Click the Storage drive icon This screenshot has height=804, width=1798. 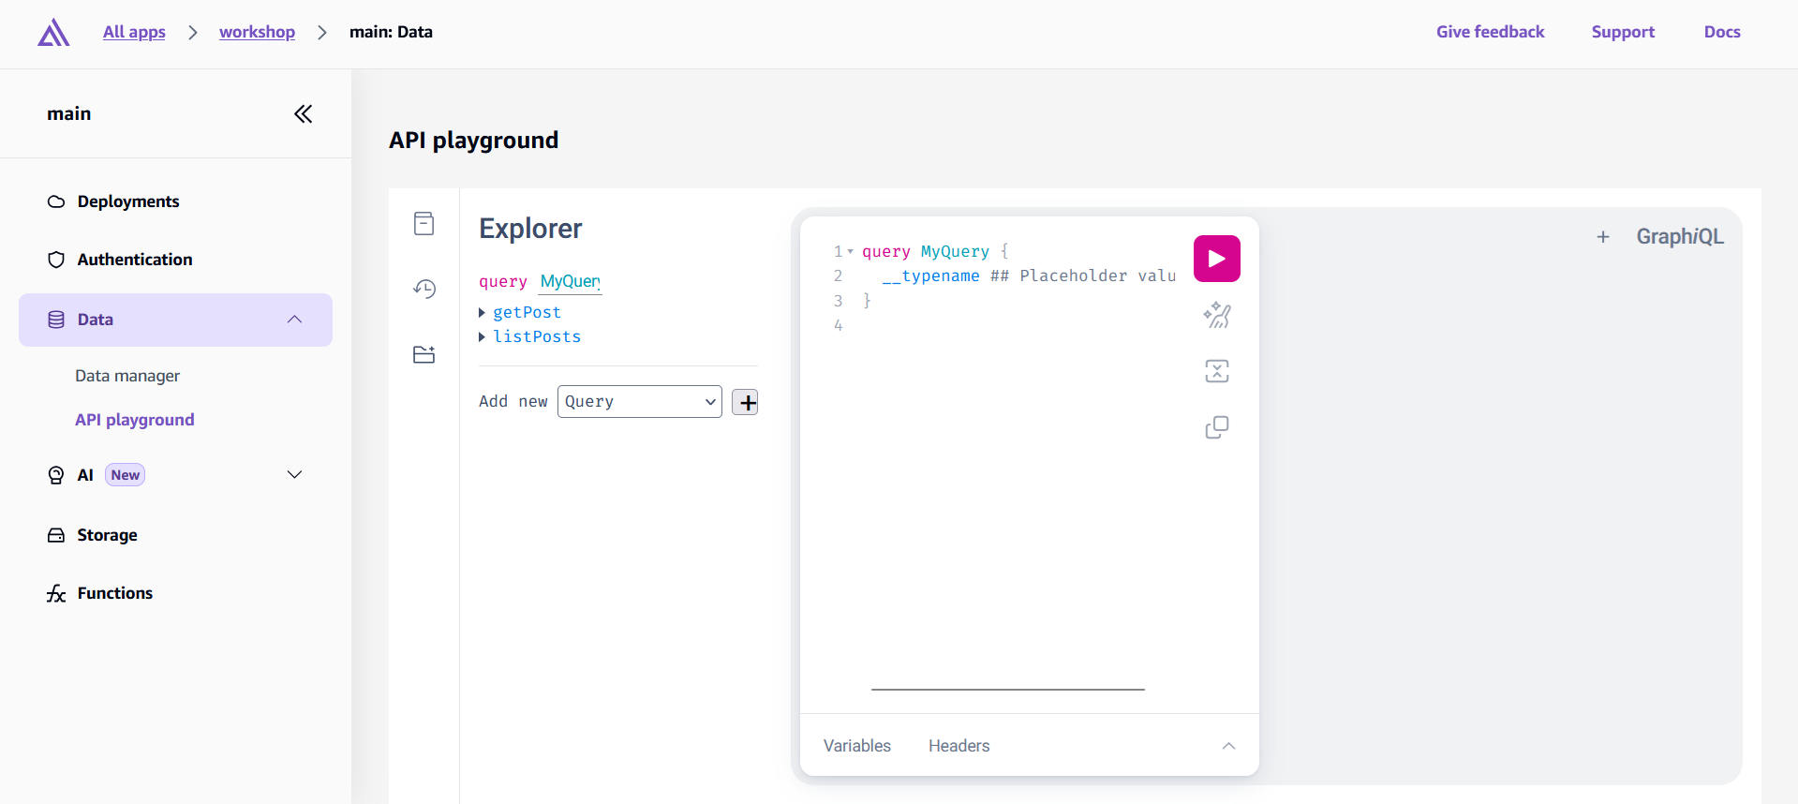pyautogui.click(x=56, y=535)
